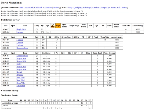Image resolution: width=145 pixels, height=109 pixels.
Task: Select the Full History by Year heading
Action: pos(10,20)
